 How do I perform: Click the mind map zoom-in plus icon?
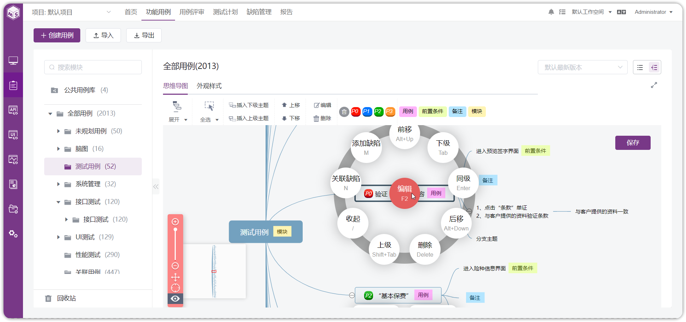click(x=175, y=222)
